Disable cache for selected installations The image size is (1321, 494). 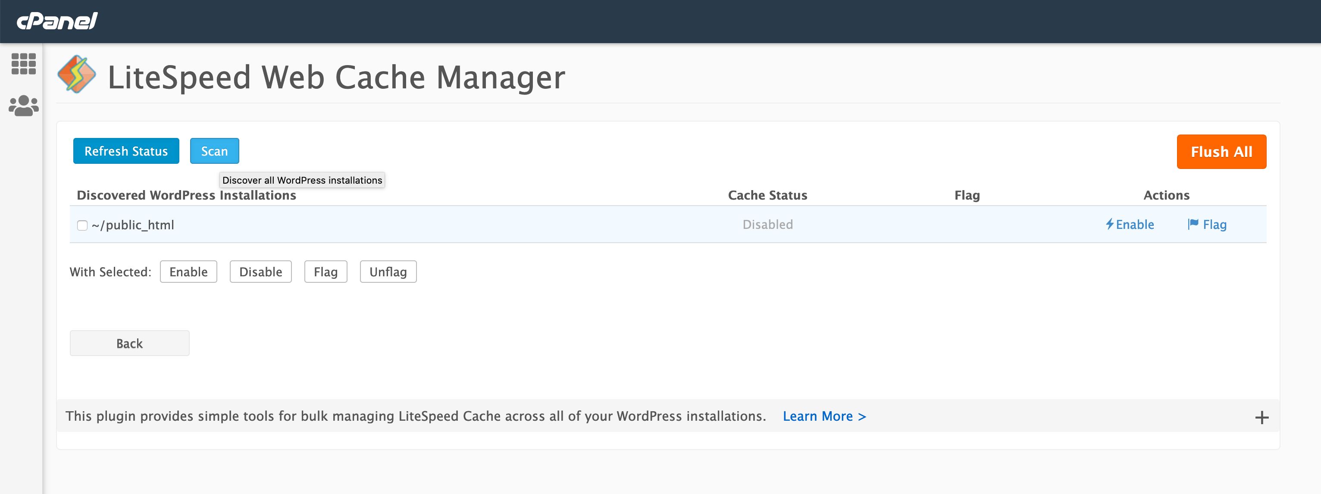(260, 272)
